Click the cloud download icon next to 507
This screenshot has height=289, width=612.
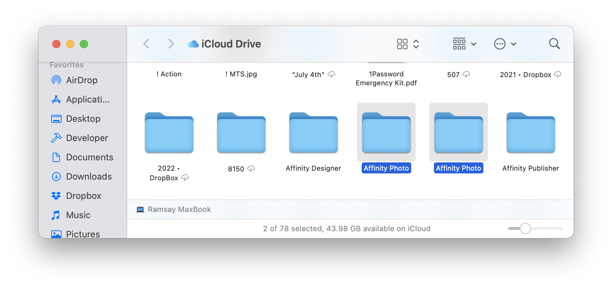click(466, 74)
